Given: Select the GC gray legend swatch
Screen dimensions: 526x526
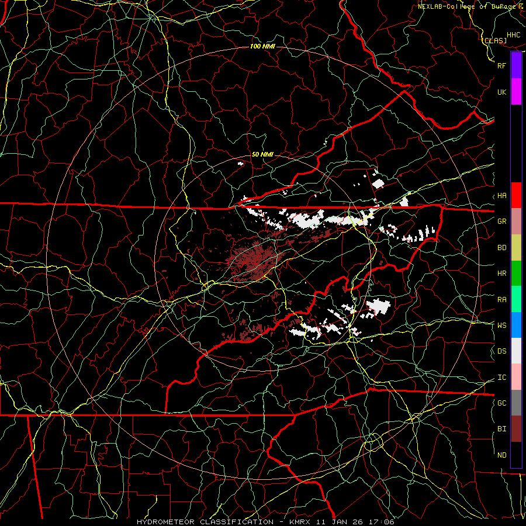Looking at the screenshot, I should coord(516,403).
